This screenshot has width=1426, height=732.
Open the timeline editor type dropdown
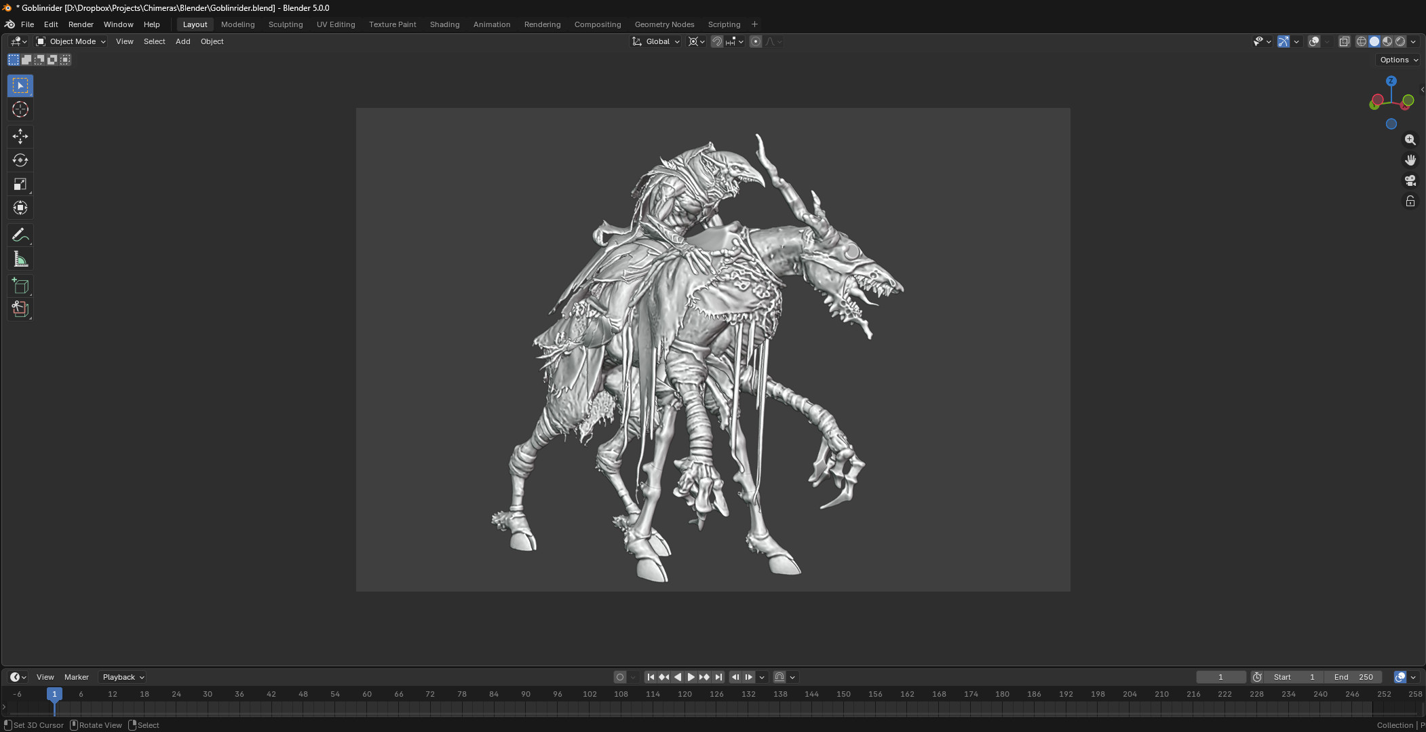(18, 677)
